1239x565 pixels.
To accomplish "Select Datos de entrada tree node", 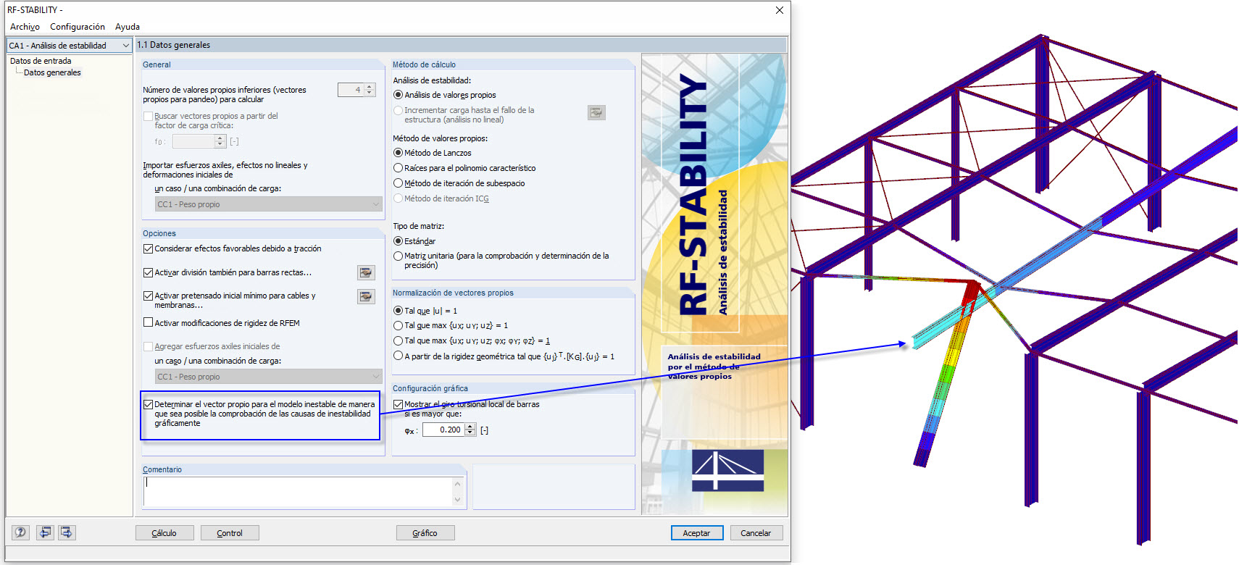I will pyautogui.click(x=41, y=61).
